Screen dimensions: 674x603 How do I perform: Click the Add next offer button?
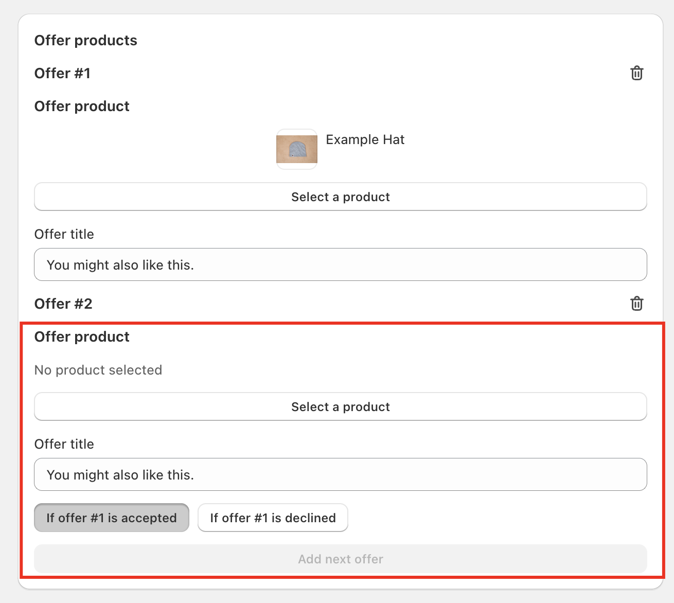[x=340, y=559]
